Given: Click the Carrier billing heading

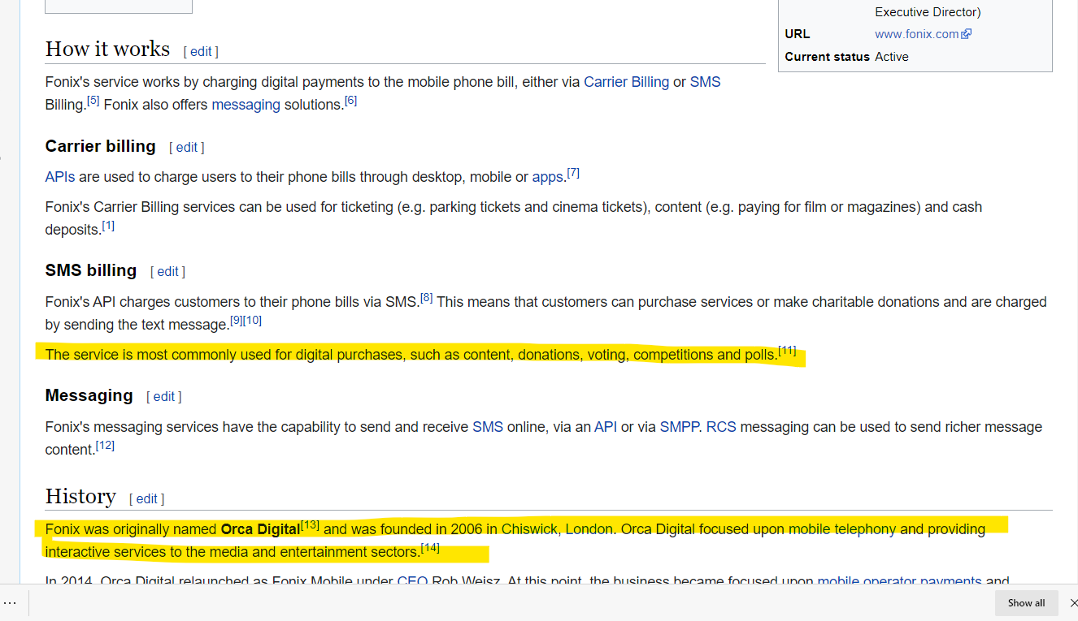Looking at the screenshot, I should pyautogui.click(x=101, y=146).
